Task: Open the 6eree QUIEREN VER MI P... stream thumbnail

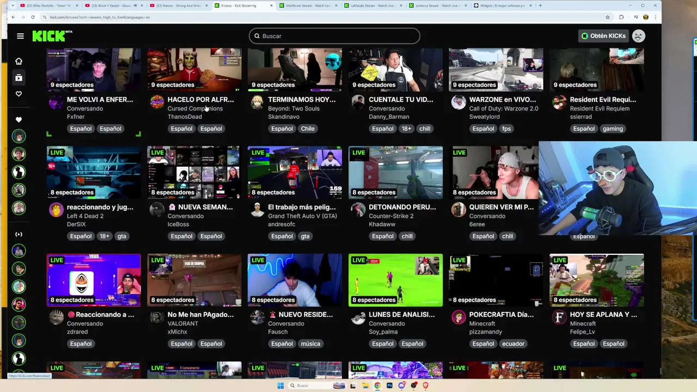Action: point(493,173)
